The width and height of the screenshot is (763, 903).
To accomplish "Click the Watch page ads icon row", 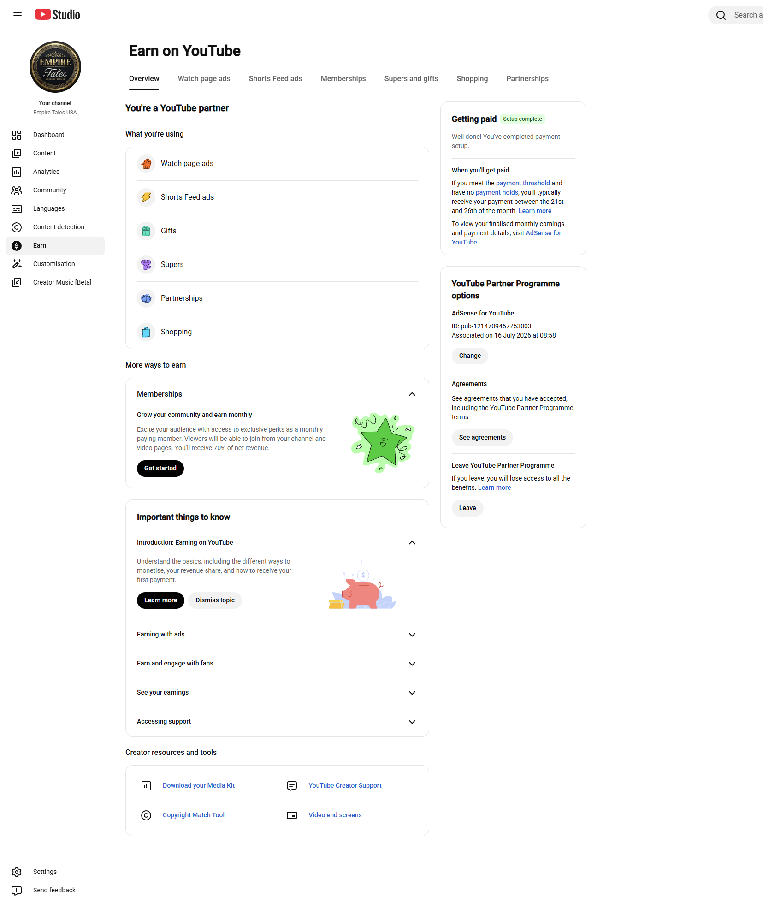I will [x=277, y=164].
